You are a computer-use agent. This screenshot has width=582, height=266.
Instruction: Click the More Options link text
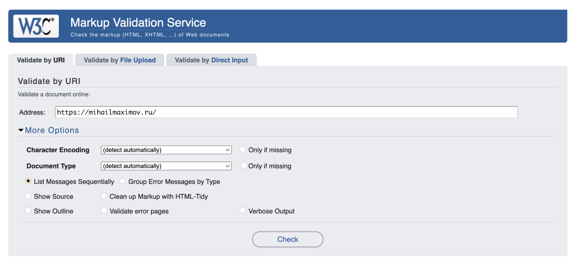point(52,130)
